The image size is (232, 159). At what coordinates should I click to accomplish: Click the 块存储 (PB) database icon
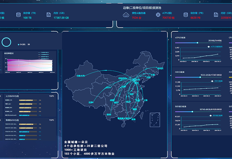(186, 15)
